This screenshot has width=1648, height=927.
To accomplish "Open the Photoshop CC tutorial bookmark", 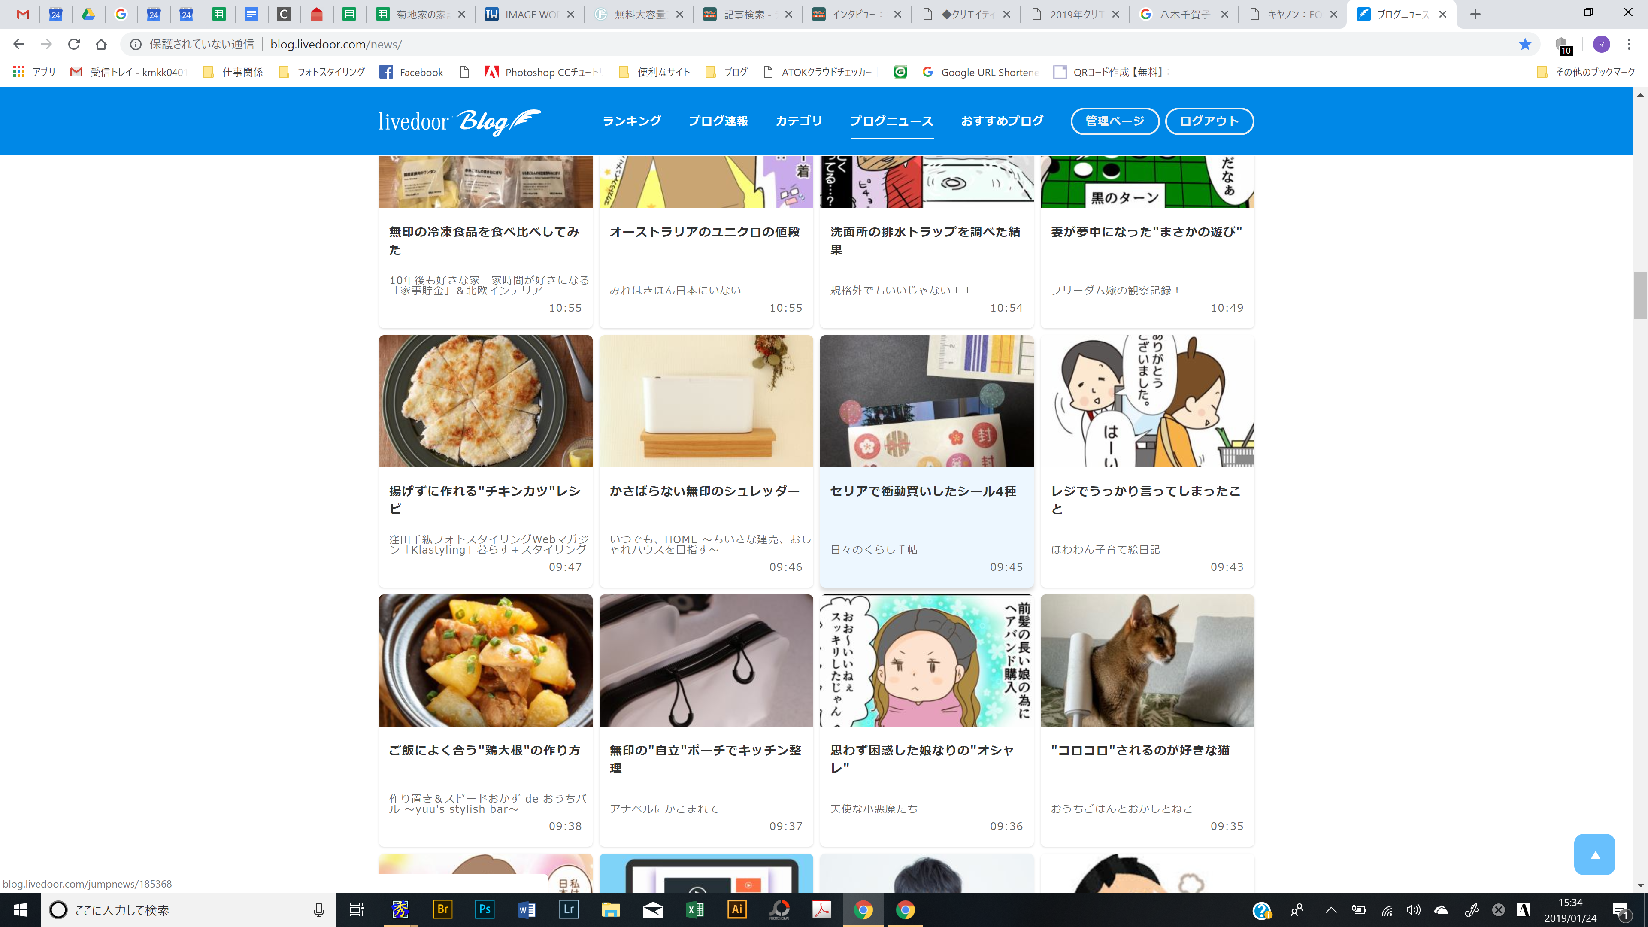I will [x=544, y=72].
